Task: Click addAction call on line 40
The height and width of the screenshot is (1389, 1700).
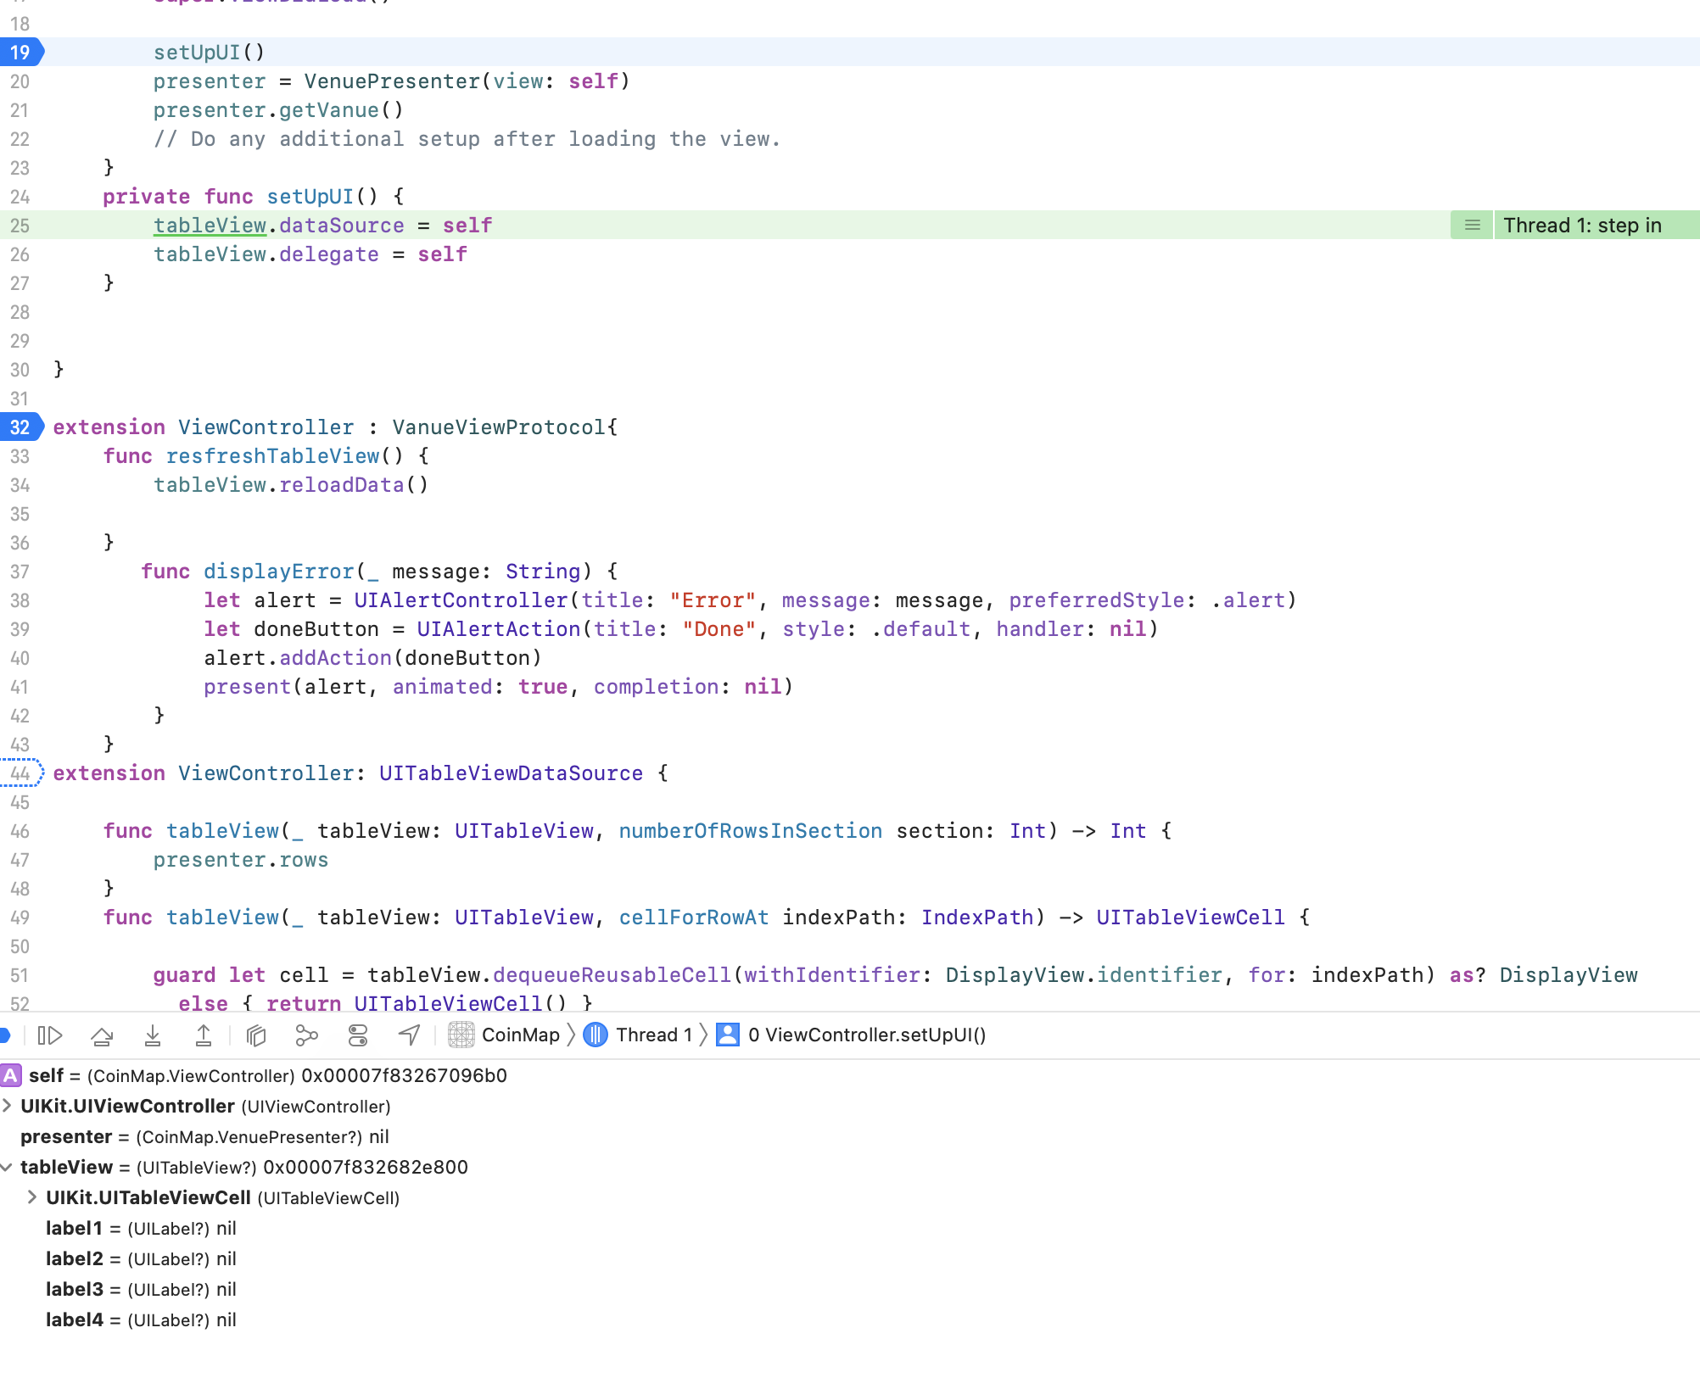Action: tap(335, 658)
